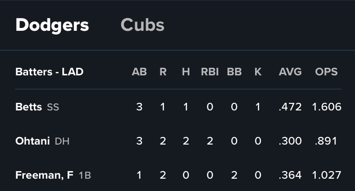The width and height of the screenshot is (355, 191).
Task: Click on Freeman, F player name
Action: click(44, 175)
